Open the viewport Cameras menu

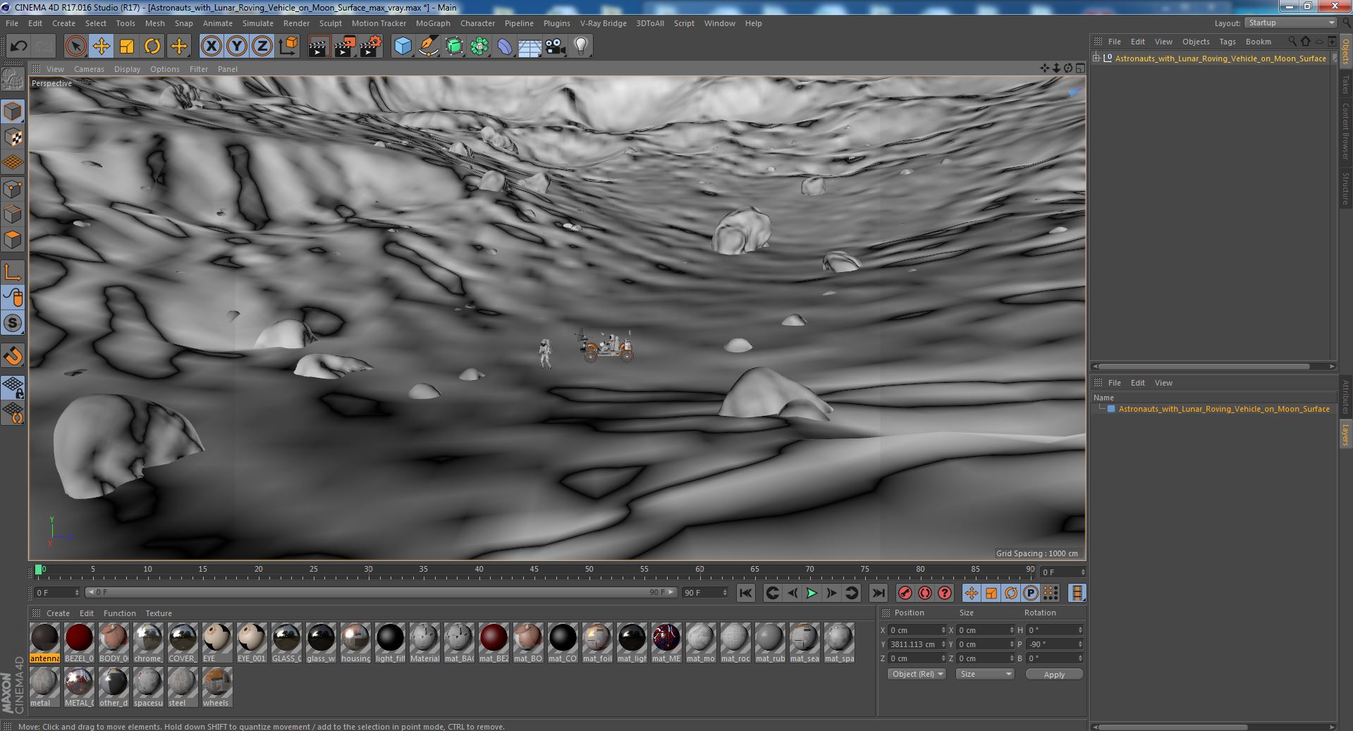[89, 69]
